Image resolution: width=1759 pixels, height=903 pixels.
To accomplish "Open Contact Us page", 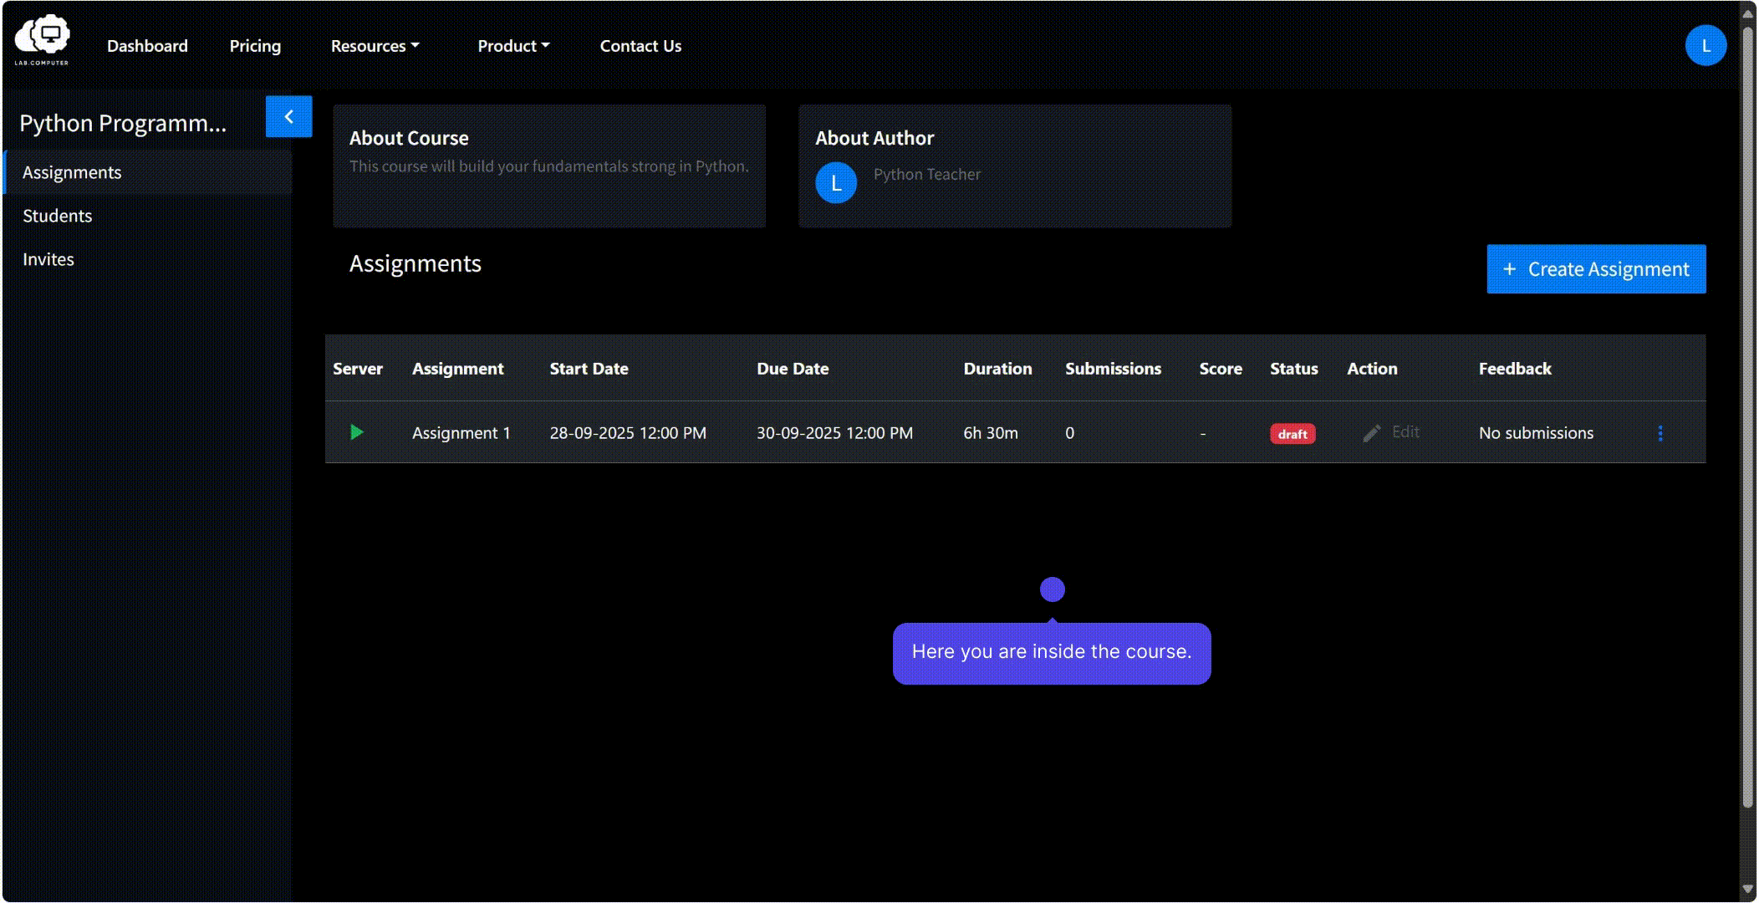I will (x=640, y=46).
